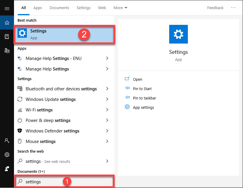Click the search box magnifier icon
Screen dimensions: 243x188
click(x=20, y=181)
